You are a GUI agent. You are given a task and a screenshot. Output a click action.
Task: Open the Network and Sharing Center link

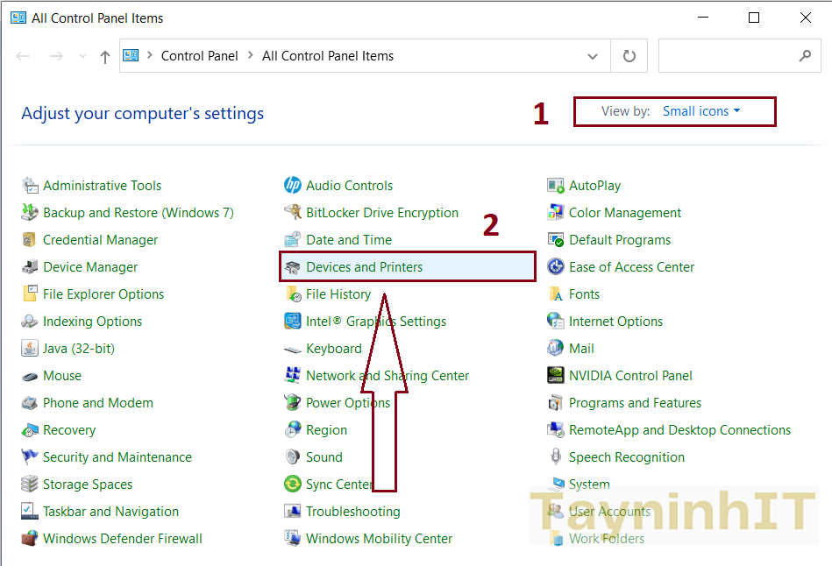pos(388,376)
